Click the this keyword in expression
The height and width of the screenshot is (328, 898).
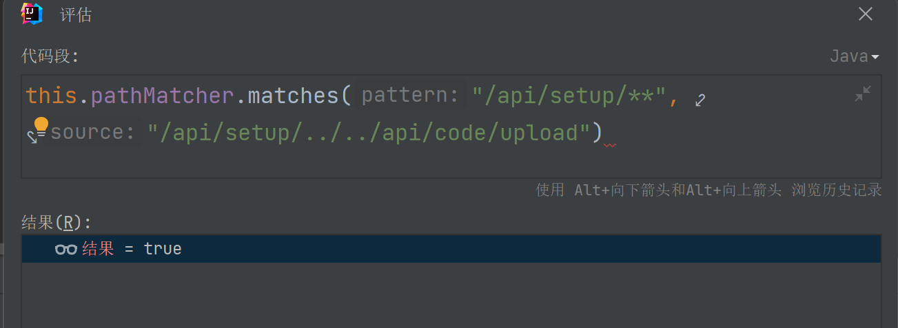click(x=51, y=96)
